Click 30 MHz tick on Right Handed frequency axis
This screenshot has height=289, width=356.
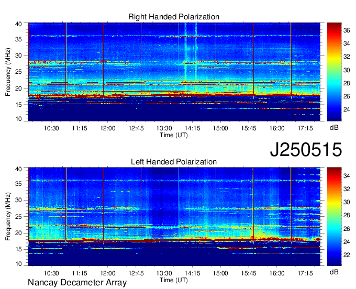click(x=18, y=55)
